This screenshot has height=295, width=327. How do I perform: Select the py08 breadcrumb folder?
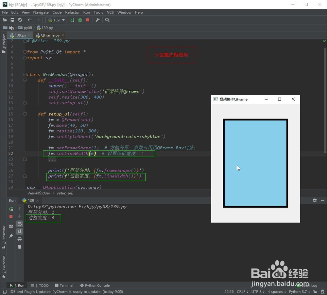[26, 28]
